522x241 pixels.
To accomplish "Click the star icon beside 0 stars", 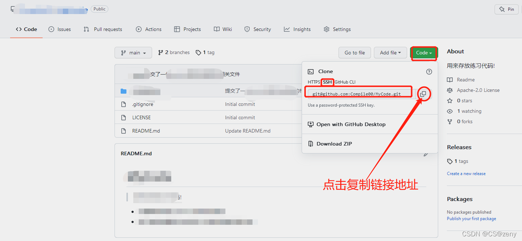I will pos(450,101).
